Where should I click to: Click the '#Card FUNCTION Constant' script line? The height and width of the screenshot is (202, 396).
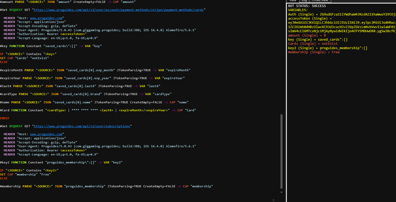point(98,110)
